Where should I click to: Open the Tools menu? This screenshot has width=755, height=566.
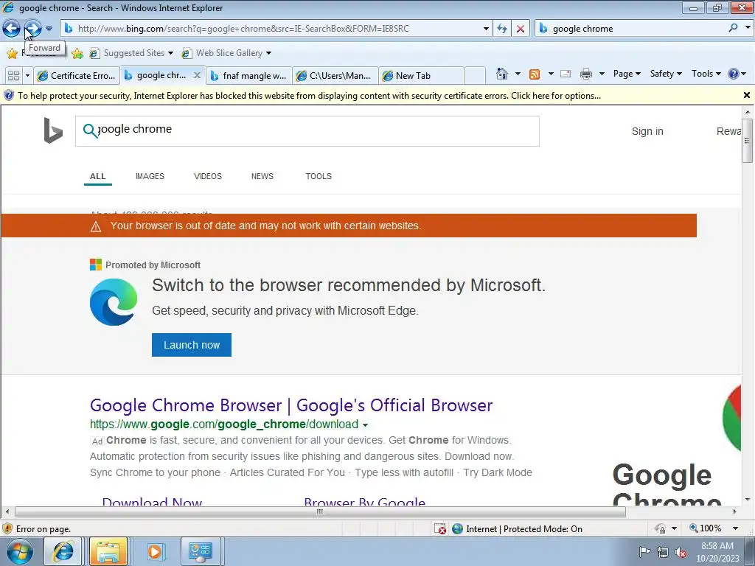tap(706, 74)
